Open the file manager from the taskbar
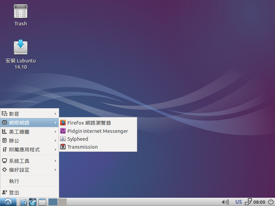Image resolution: width=275 pixels, height=206 pixels. 23,202
